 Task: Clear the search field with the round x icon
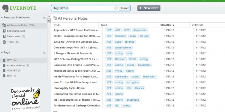tap(116, 8)
